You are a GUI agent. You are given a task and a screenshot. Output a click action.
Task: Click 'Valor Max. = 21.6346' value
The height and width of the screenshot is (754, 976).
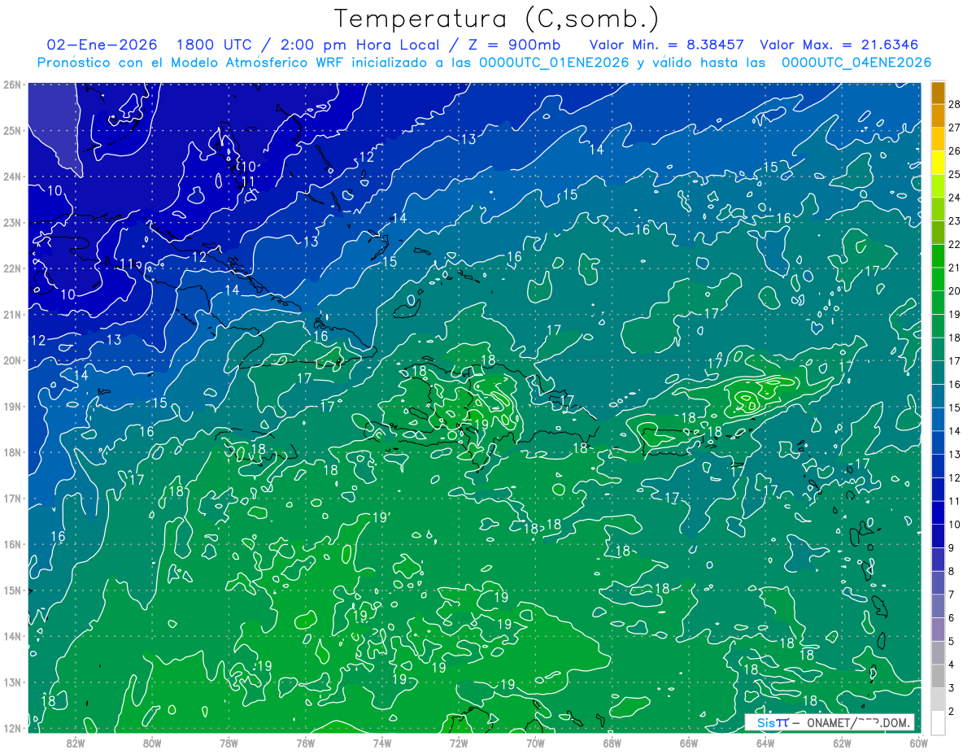839,45
